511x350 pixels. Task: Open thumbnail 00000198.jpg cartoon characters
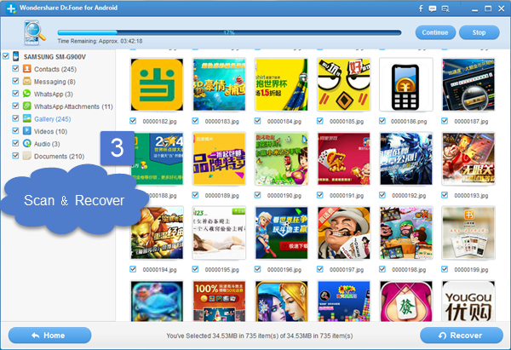[x=406, y=233]
